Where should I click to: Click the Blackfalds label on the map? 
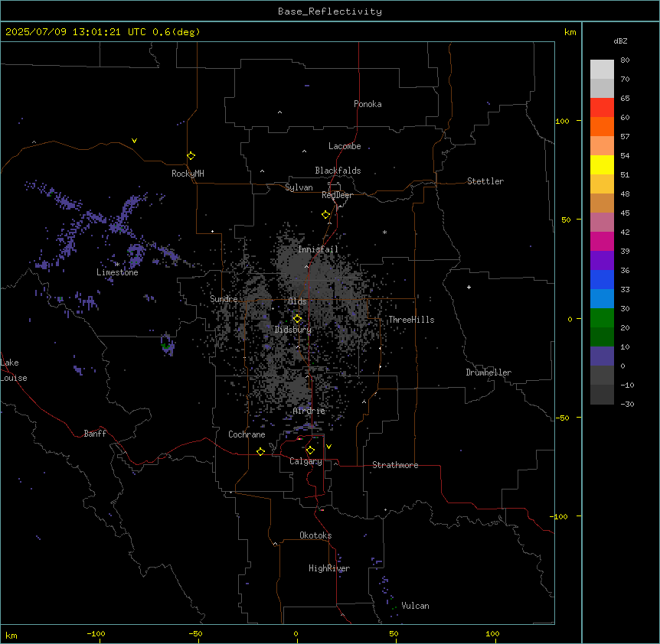click(338, 171)
